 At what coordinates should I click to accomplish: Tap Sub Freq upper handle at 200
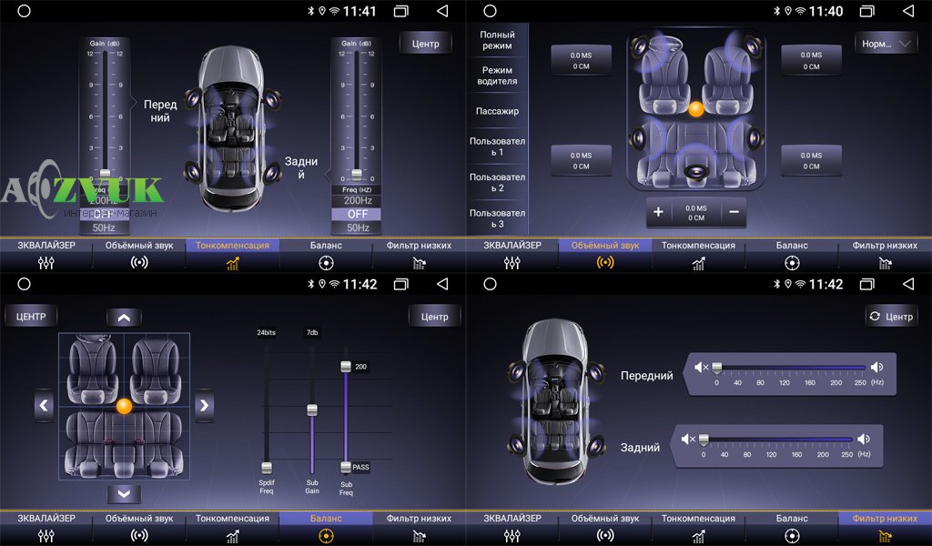[346, 367]
